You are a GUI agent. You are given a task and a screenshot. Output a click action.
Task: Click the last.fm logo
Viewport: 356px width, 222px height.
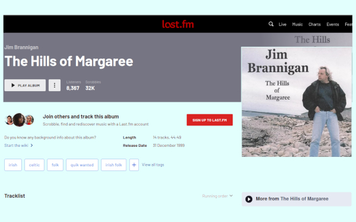(178, 24)
